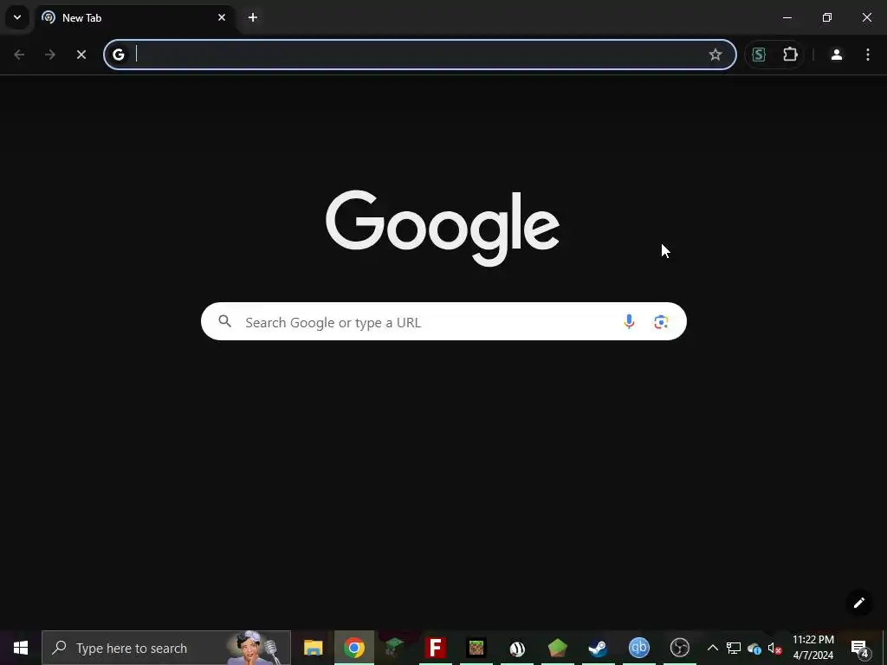Open the green-roofed block icon in taskbar

395,648
